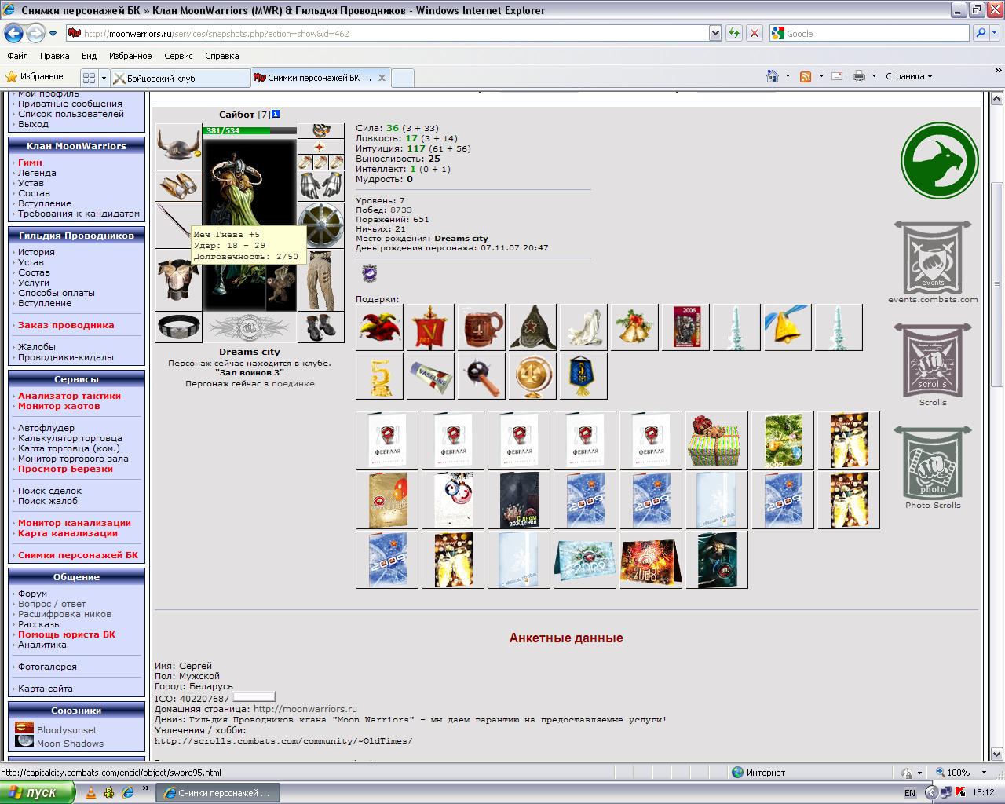
Task: Click the magnifier search button
Action: [981, 34]
